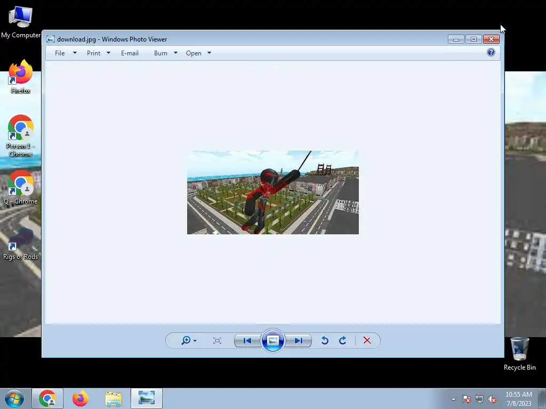The width and height of the screenshot is (546, 409).
Task: Minimize the Photo Viewer window
Action: 456,39
